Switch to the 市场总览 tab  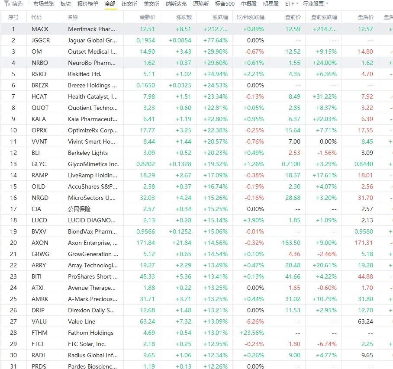click(x=44, y=4)
